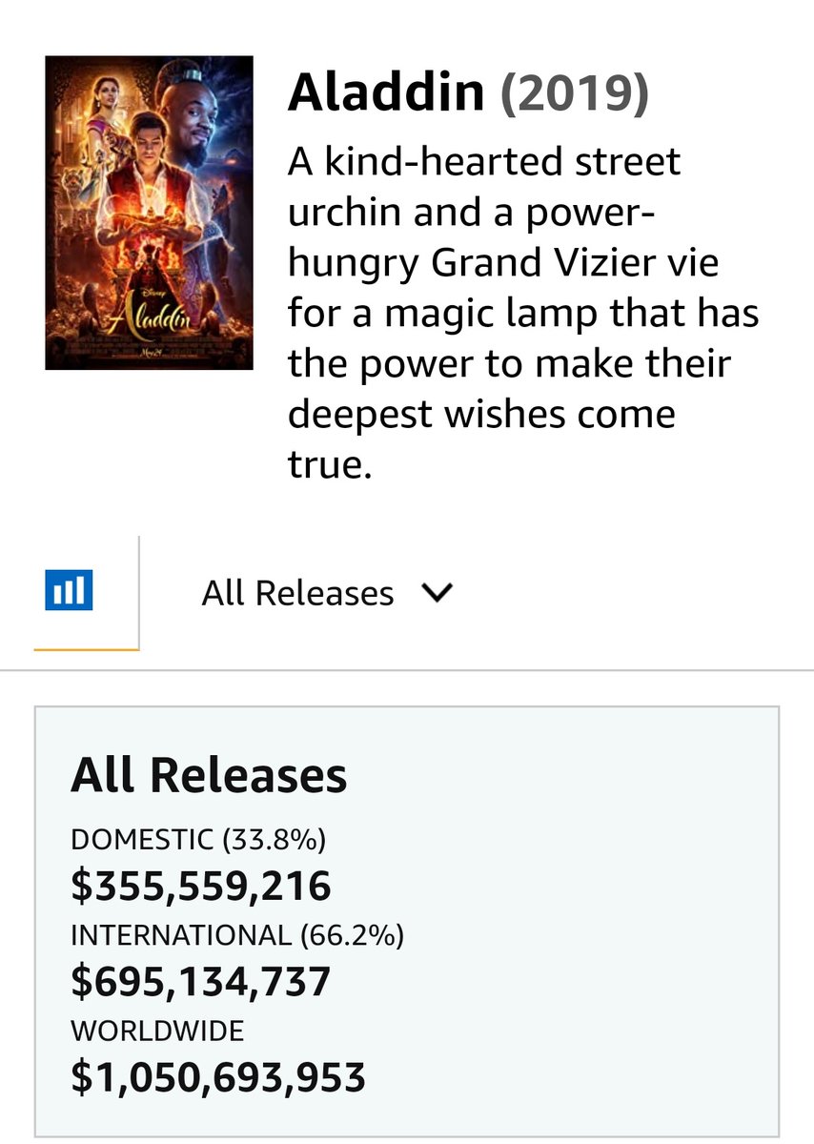Select the domestic gross $355,559,216 figure
The height and width of the screenshot is (1144, 814).
(x=201, y=887)
